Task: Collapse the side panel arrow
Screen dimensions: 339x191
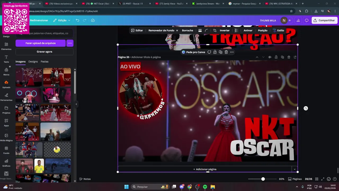Action: coord(76,104)
